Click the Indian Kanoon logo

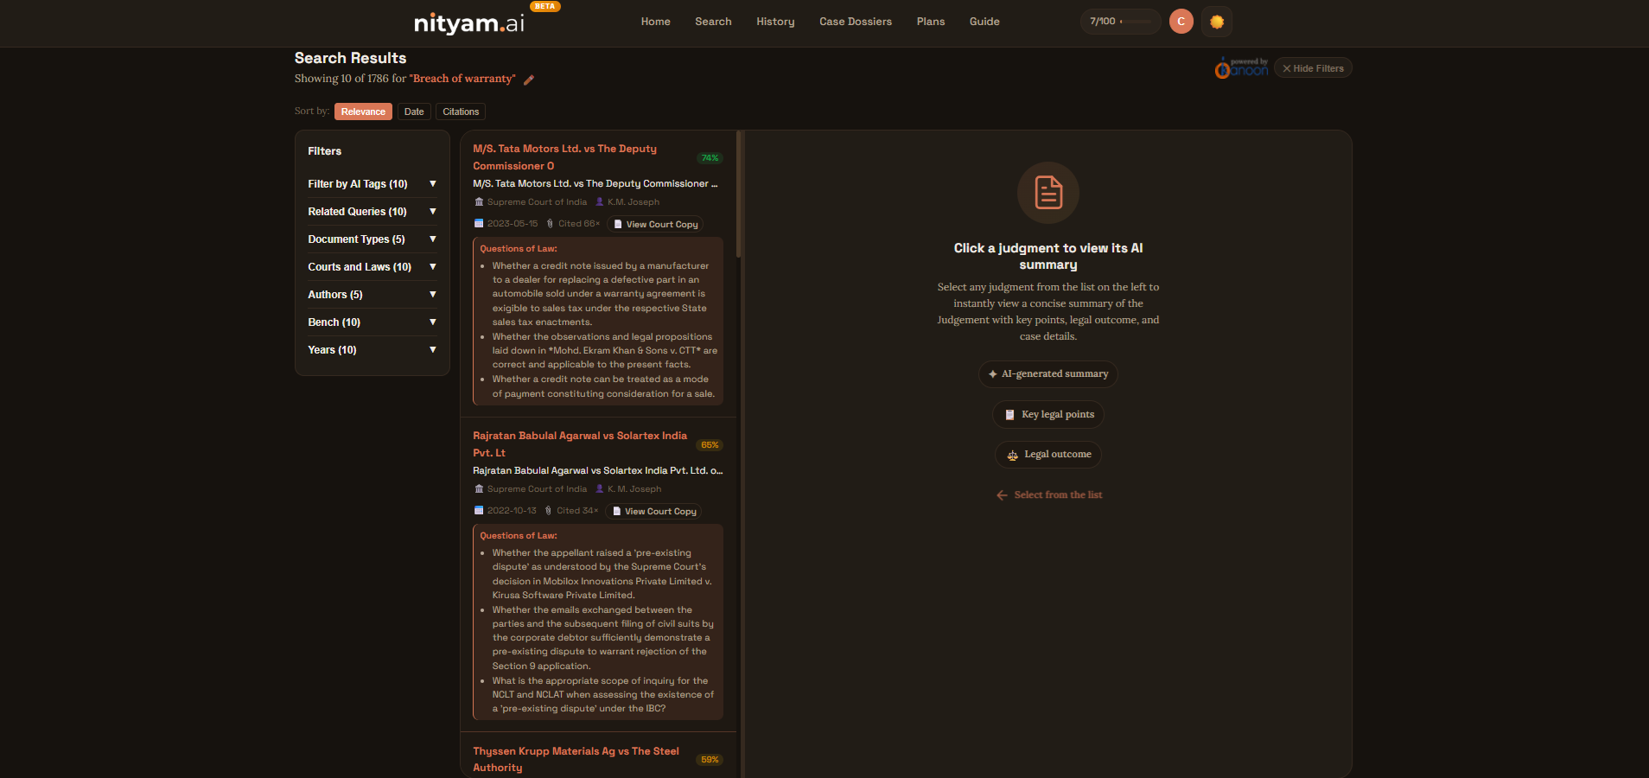pyautogui.click(x=1240, y=67)
